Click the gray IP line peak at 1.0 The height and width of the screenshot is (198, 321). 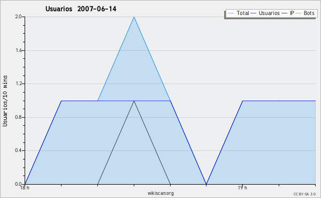click(134, 101)
